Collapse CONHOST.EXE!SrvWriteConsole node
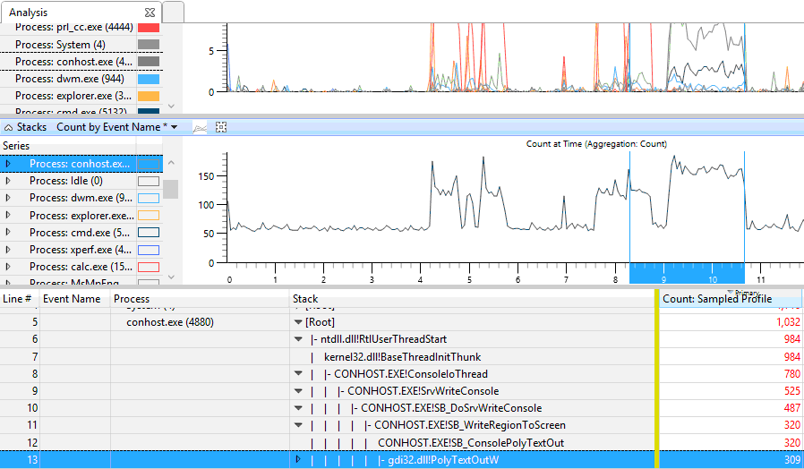 298,390
